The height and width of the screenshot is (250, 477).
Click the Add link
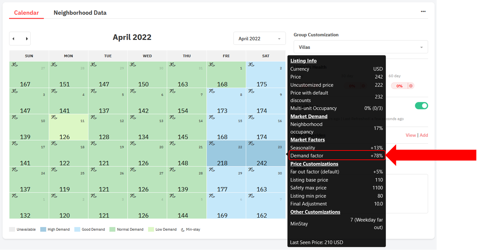pos(424,135)
